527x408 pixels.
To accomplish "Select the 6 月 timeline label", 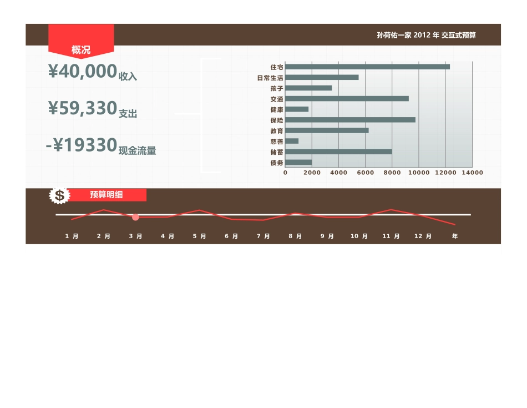I will click(x=231, y=236).
